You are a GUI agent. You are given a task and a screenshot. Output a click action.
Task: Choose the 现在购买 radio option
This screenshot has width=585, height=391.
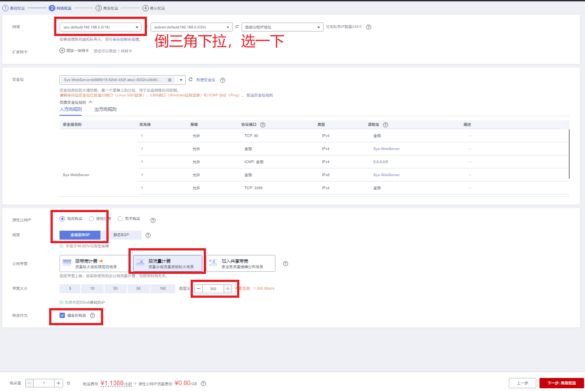click(62, 219)
